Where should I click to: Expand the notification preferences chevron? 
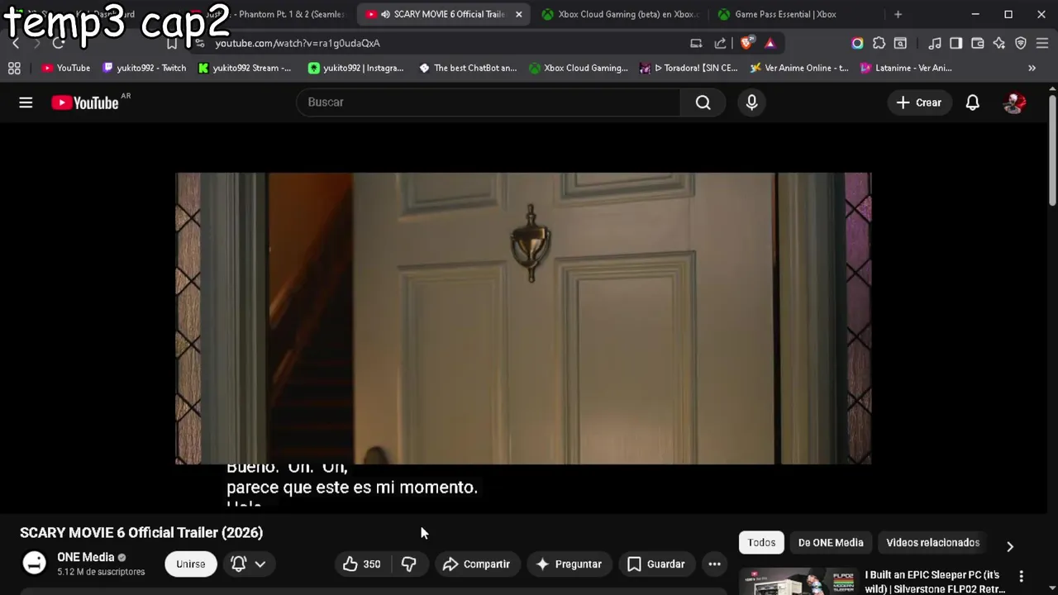[260, 564]
